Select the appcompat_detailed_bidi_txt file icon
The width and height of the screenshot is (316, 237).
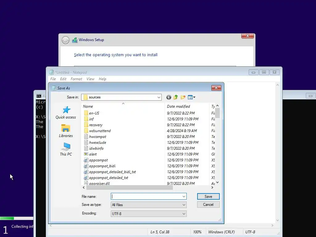86,172
